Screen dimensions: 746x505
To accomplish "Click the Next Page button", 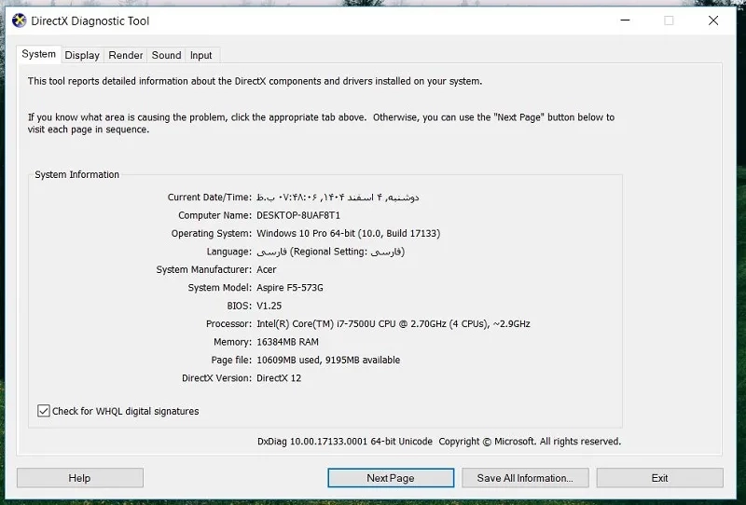I will (391, 478).
